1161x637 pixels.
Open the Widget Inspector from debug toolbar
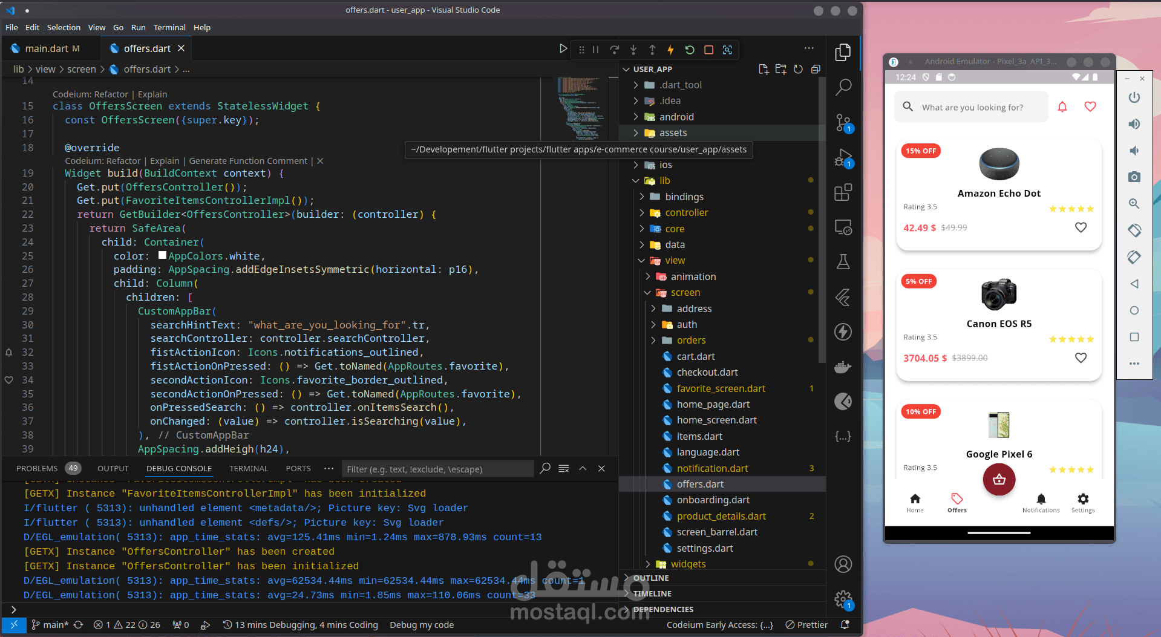727,50
